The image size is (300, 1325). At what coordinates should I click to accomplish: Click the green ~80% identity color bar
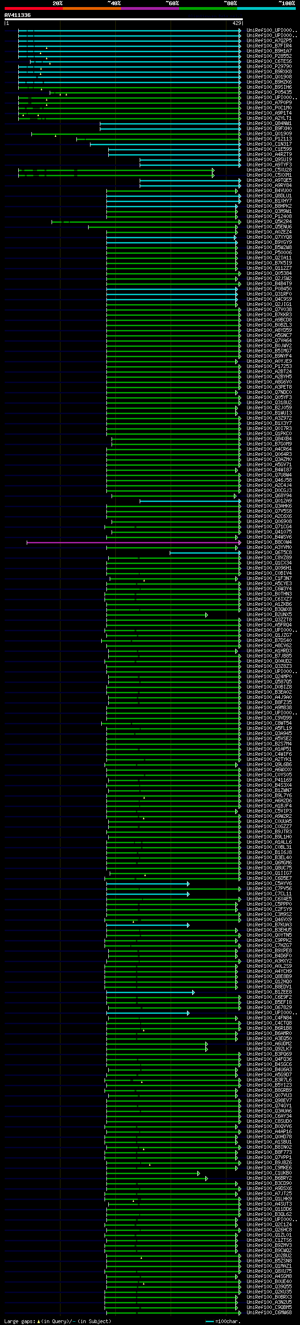[208, 8]
